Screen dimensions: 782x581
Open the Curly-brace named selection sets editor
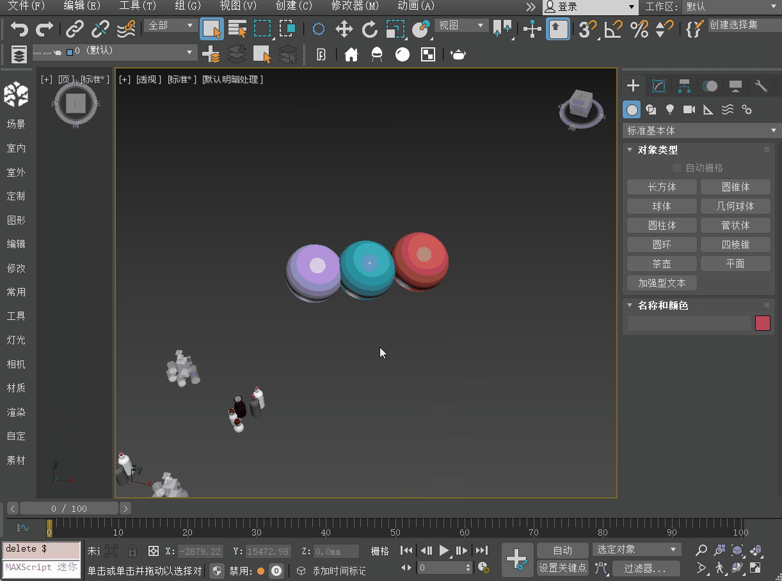[x=694, y=29]
